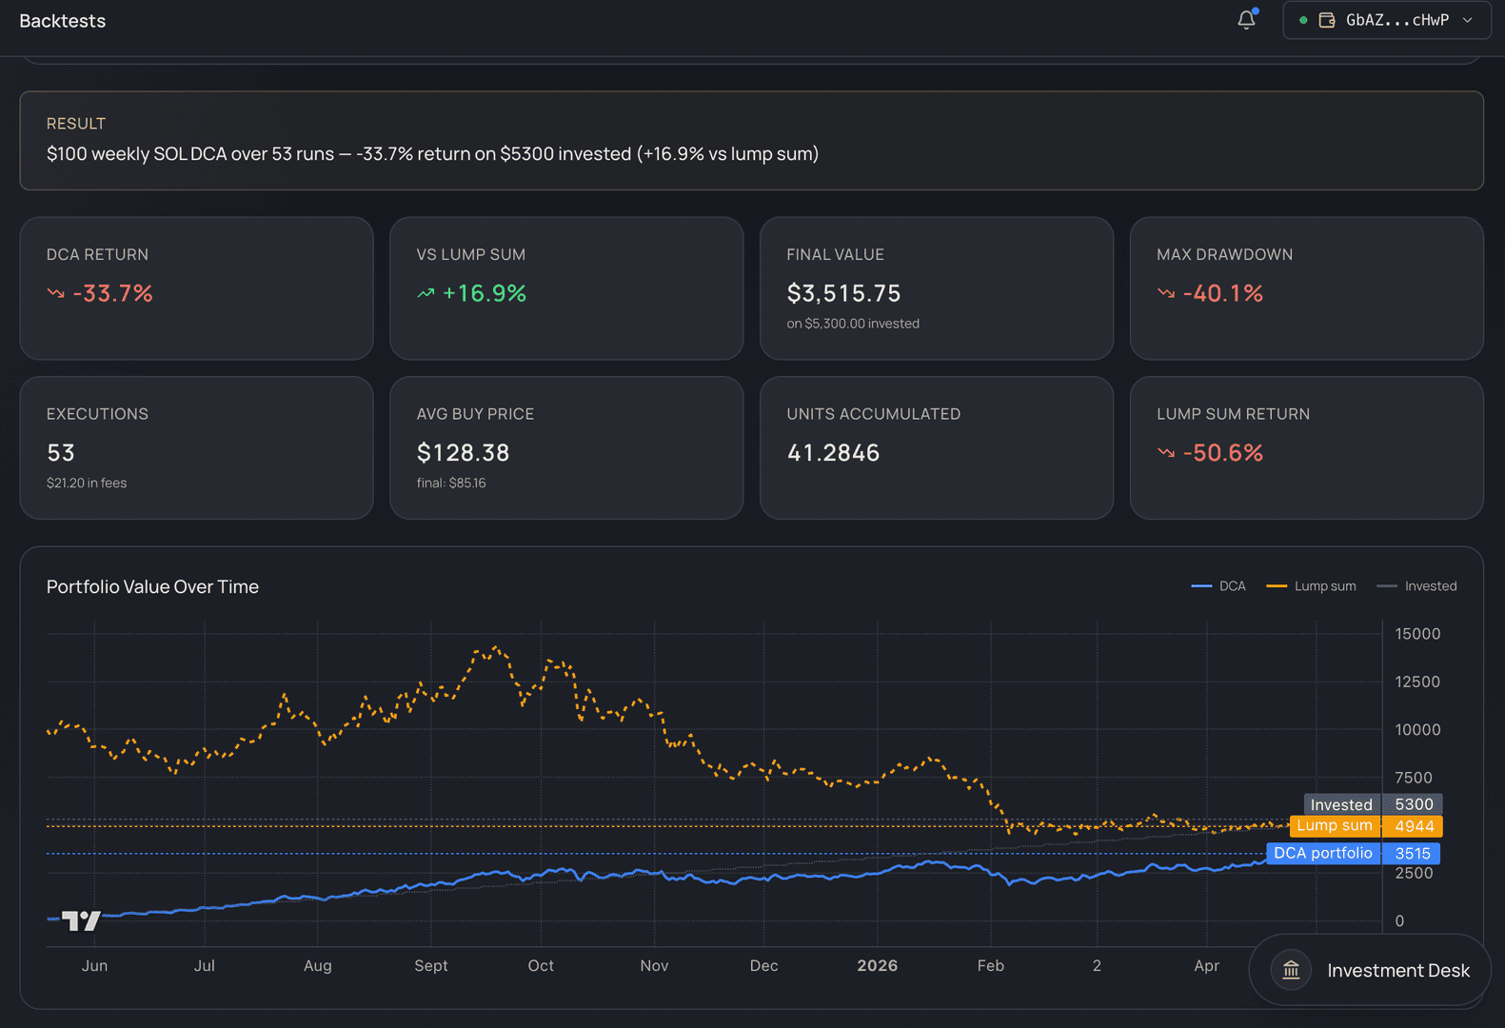Image resolution: width=1505 pixels, height=1028 pixels.
Task: Click the -40.1% max drawdown value
Action: pos(1223,293)
